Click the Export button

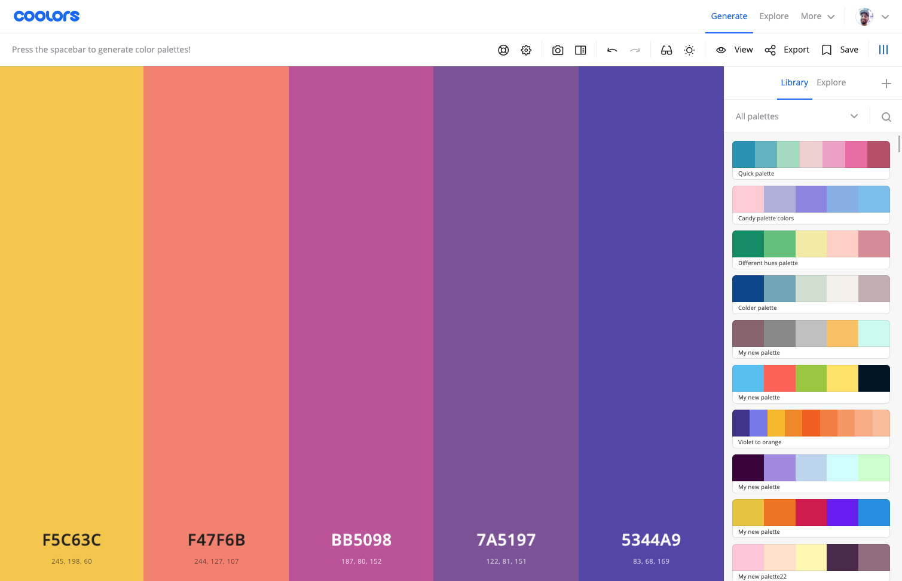click(x=787, y=50)
